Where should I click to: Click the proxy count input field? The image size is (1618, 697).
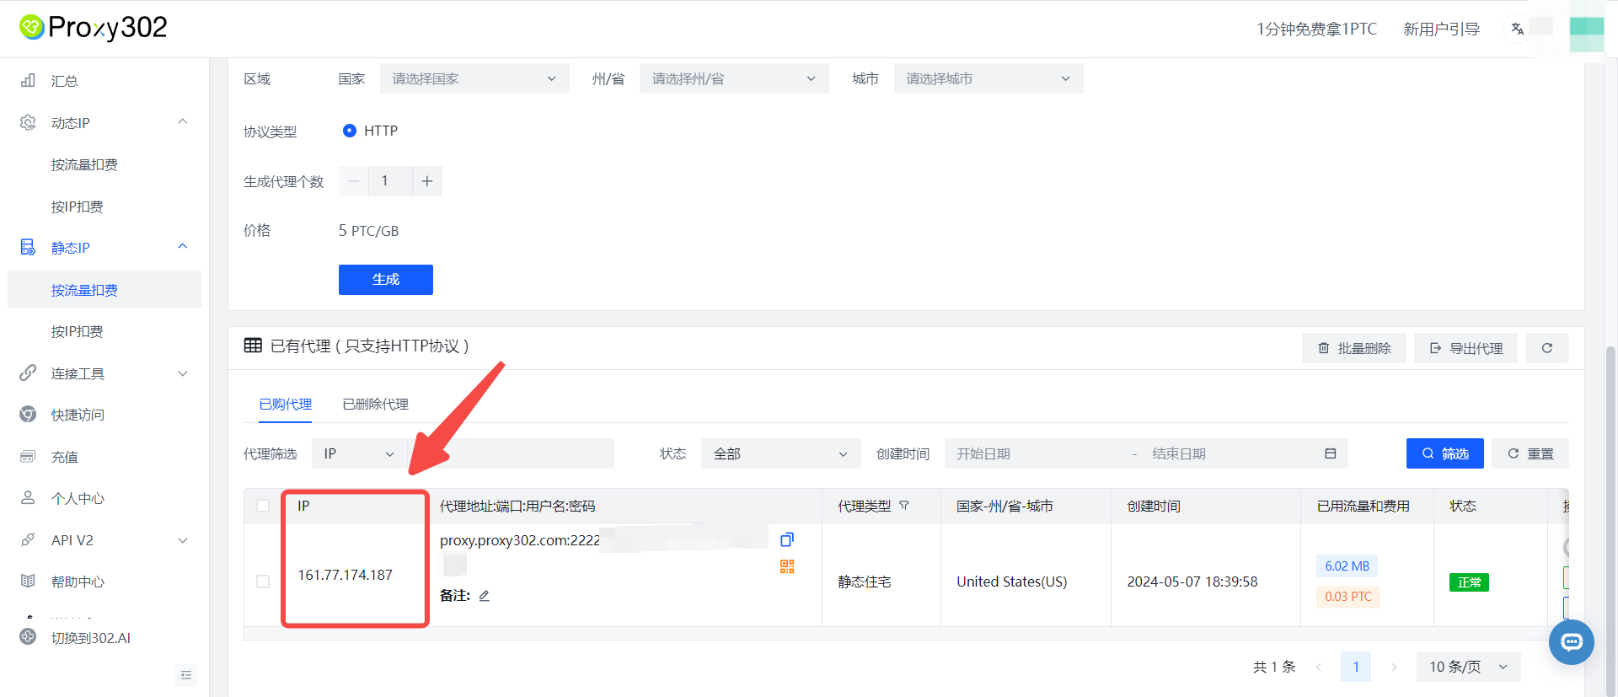(390, 181)
